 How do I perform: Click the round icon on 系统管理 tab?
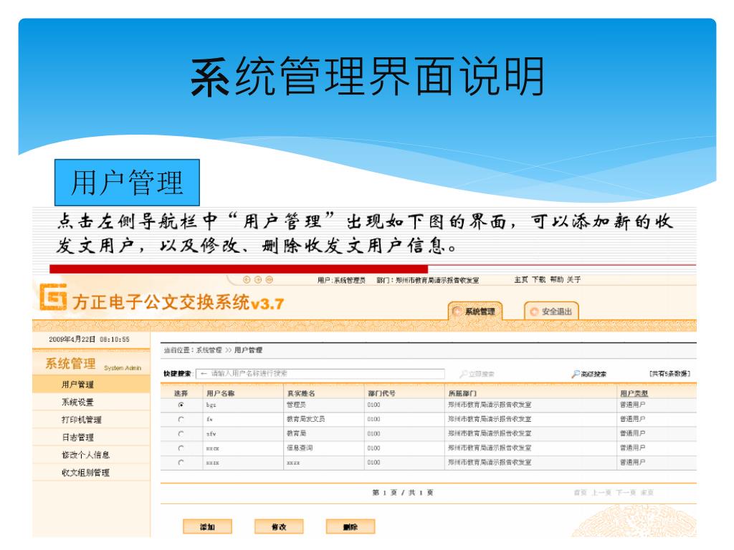(x=457, y=312)
